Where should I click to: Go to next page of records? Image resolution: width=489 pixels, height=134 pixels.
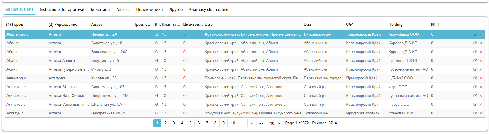tap(252, 123)
